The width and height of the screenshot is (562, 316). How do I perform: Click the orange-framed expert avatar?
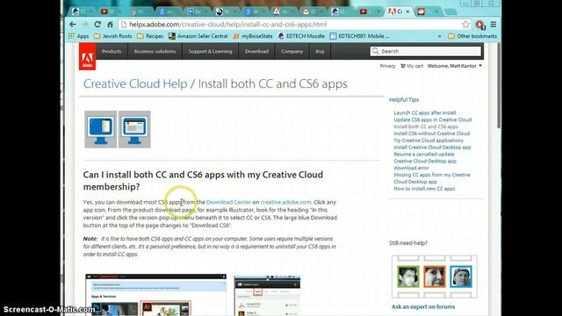tap(434, 276)
